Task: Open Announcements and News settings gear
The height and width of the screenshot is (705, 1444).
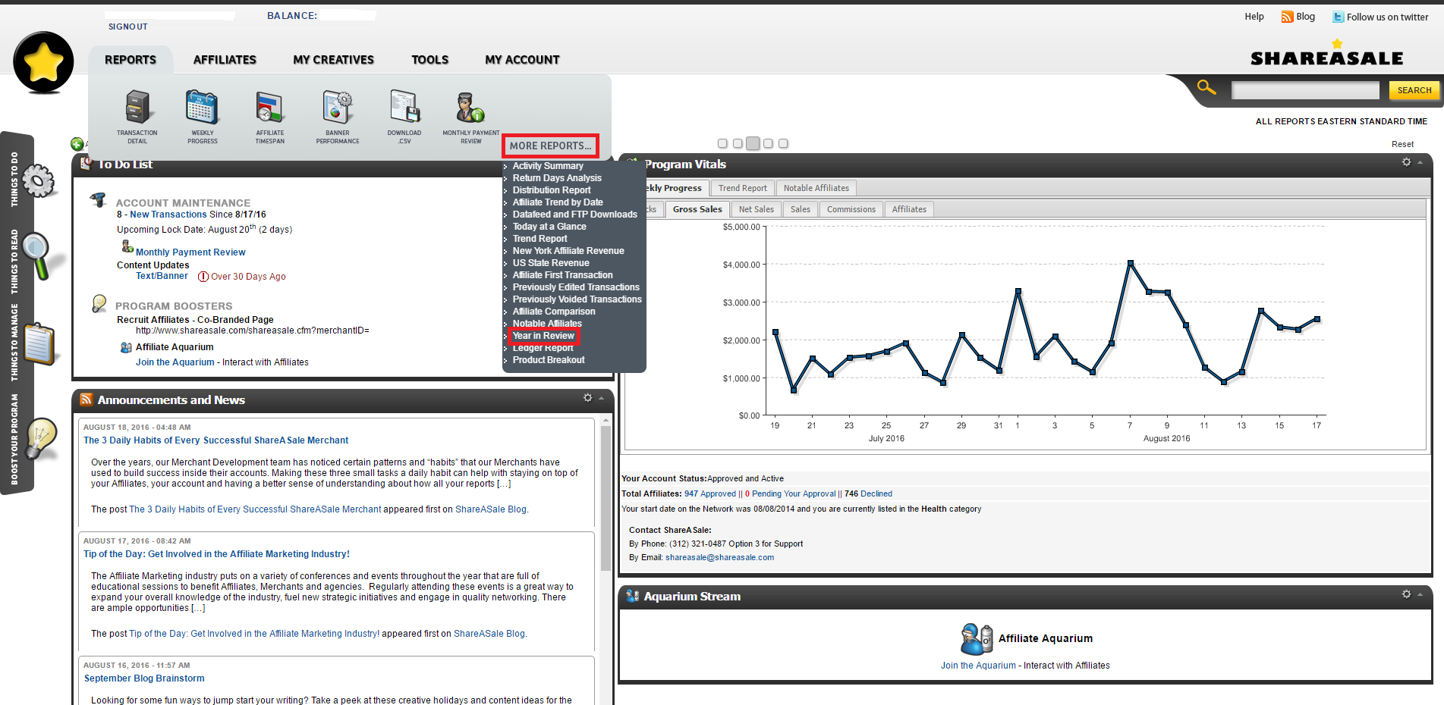Action: pyautogui.click(x=587, y=398)
